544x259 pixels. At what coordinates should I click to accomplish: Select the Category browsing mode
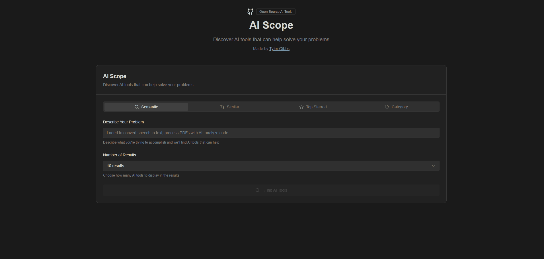(x=397, y=107)
